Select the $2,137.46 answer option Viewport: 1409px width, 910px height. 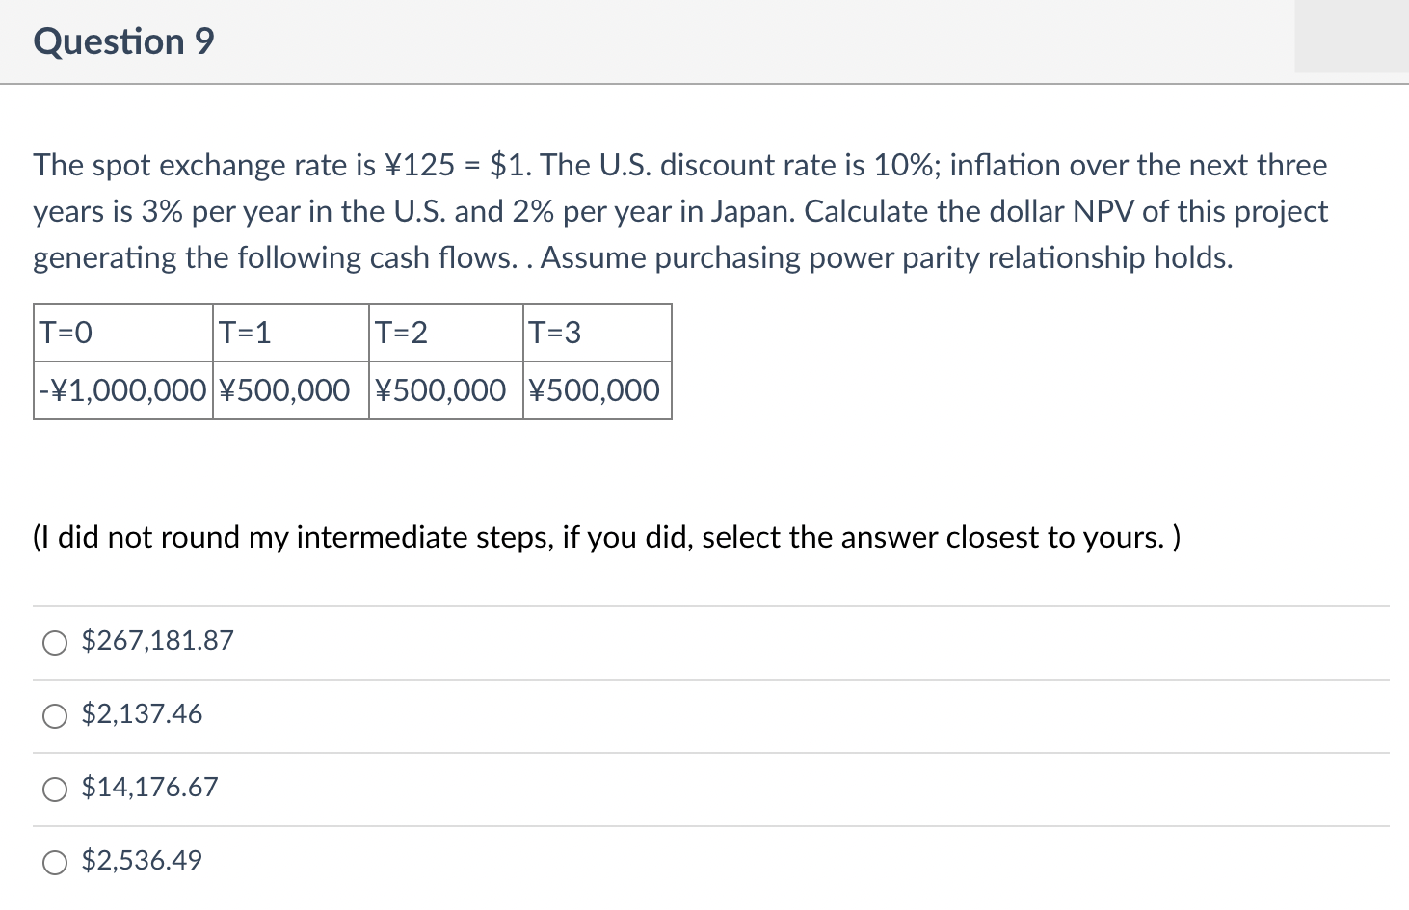click(55, 715)
